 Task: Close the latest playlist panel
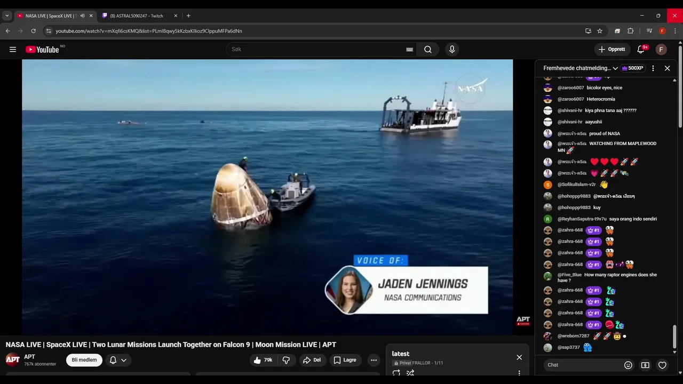click(519, 357)
